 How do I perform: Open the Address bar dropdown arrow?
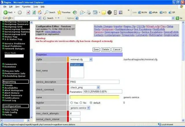click(x=173, y=18)
